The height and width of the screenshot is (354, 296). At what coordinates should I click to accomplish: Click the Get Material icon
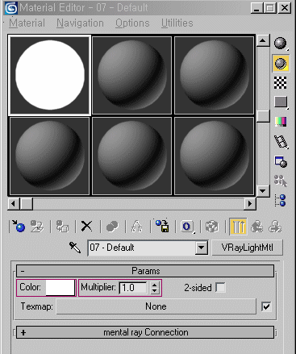[19, 226]
